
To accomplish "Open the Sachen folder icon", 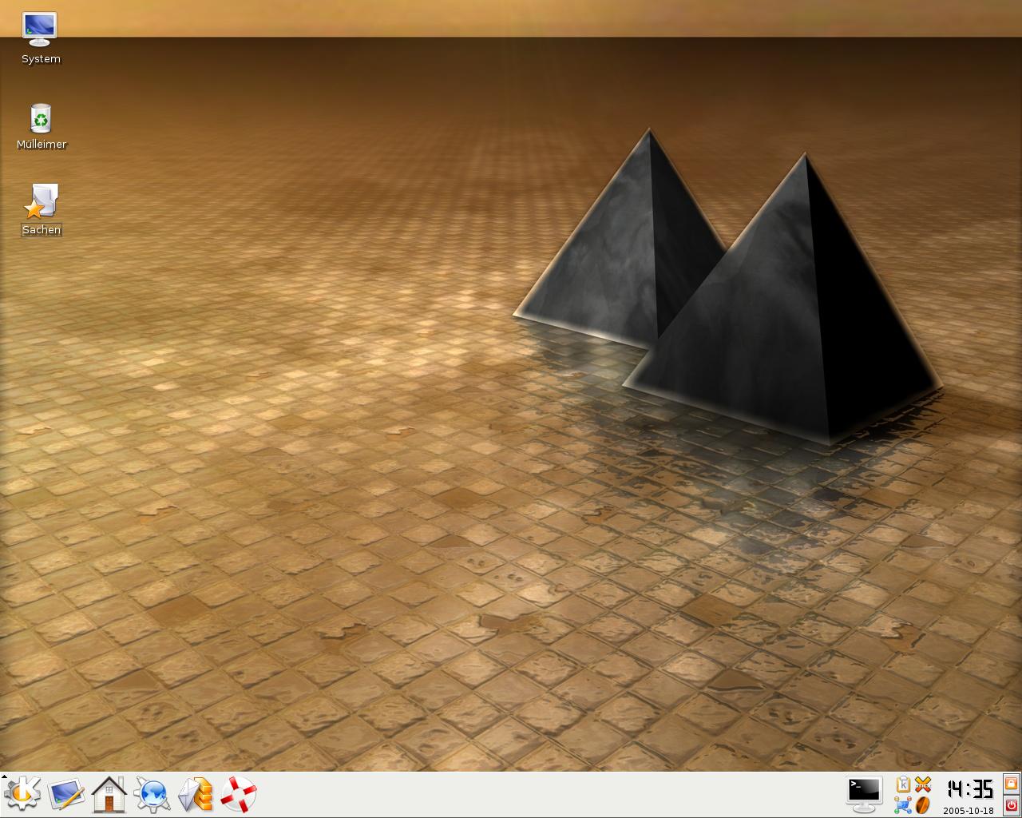I will pyautogui.click(x=41, y=201).
